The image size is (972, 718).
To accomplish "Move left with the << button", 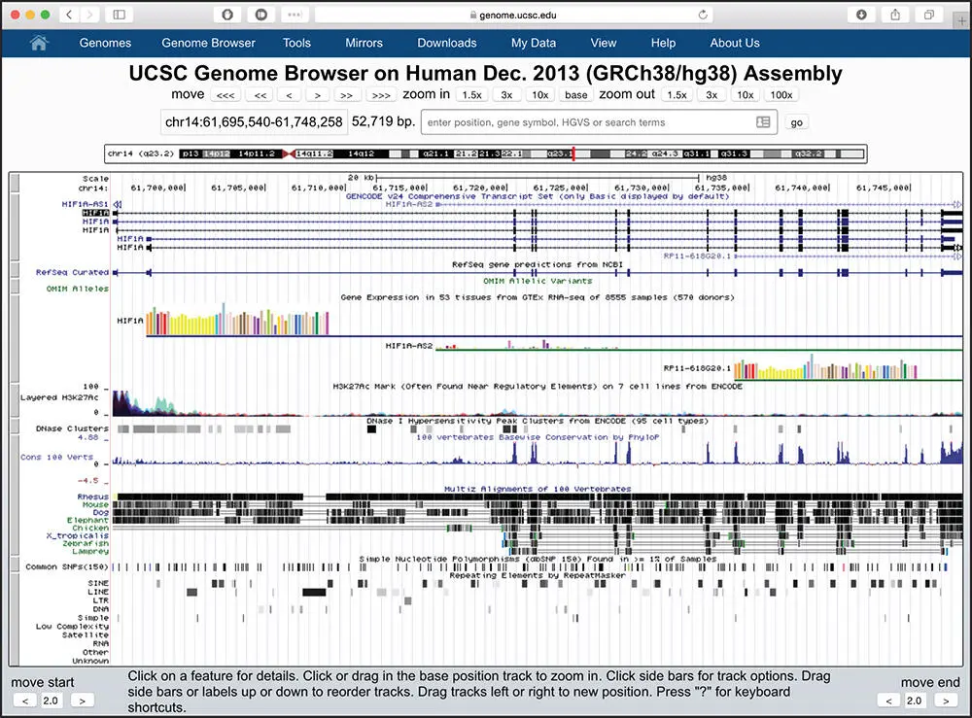I will click(x=260, y=95).
